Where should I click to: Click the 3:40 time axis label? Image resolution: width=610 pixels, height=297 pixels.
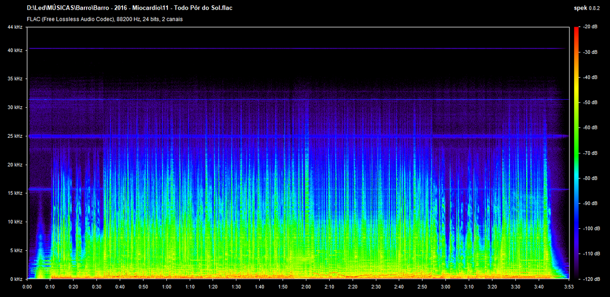click(x=539, y=287)
